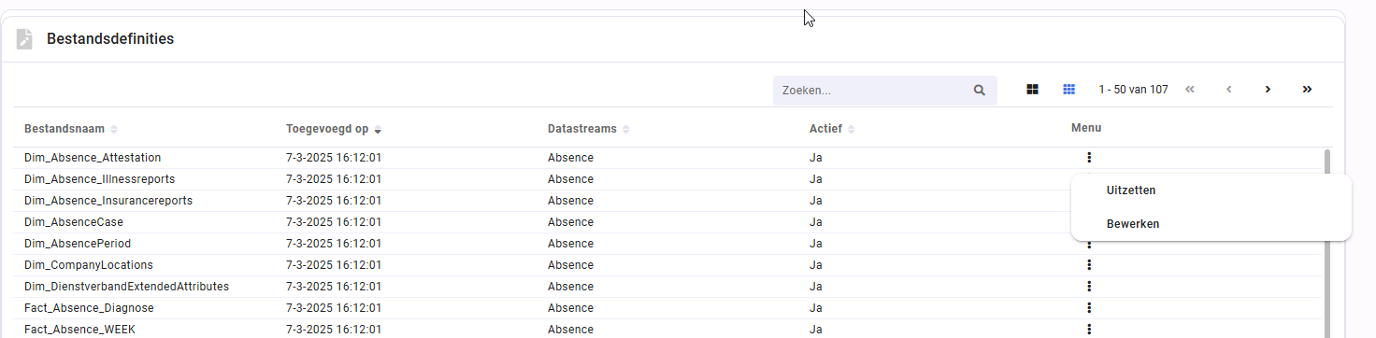This screenshot has height=338, width=1376.
Task: Click the table's vertical scrollbar
Action: 1327,243
